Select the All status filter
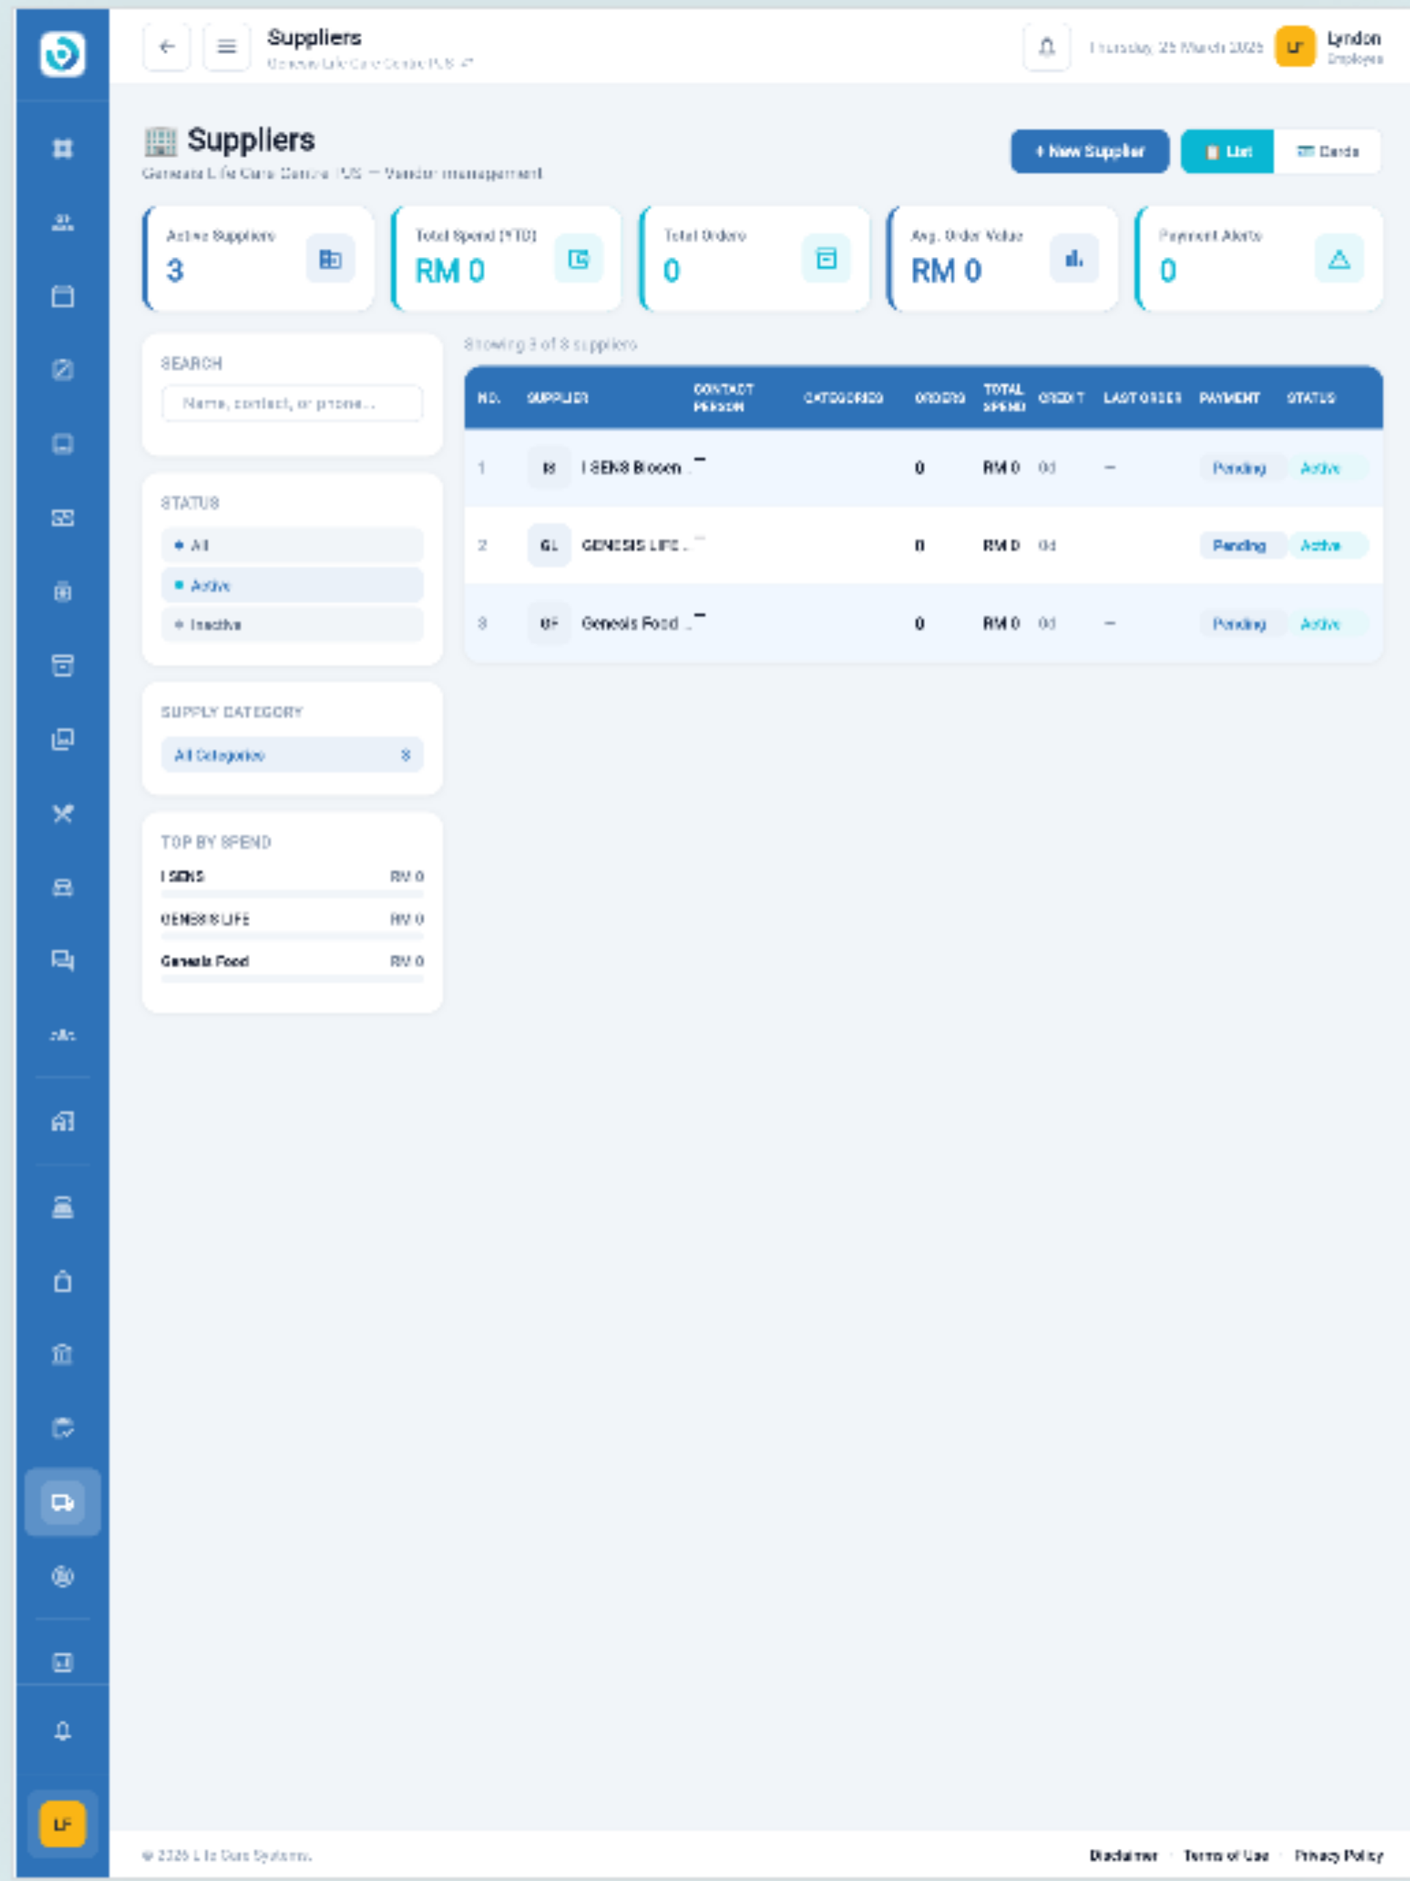This screenshot has height=1881, width=1410. (x=292, y=545)
